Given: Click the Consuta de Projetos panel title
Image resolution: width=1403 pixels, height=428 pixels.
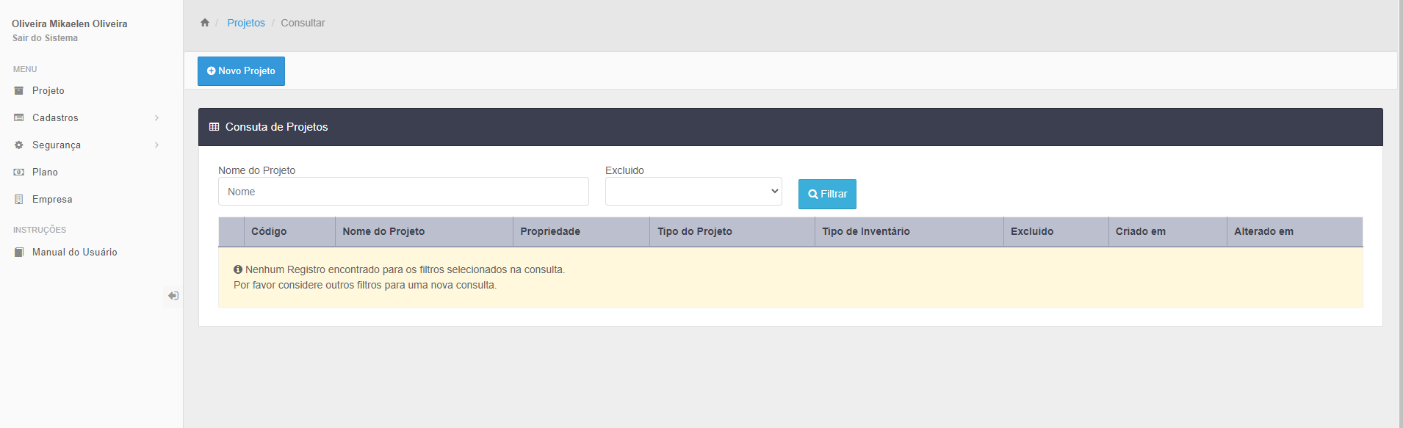Looking at the screenshot, I should (277, 127).
